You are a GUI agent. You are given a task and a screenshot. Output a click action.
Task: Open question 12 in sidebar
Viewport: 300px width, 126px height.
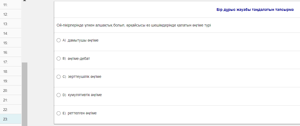point(11,14)
